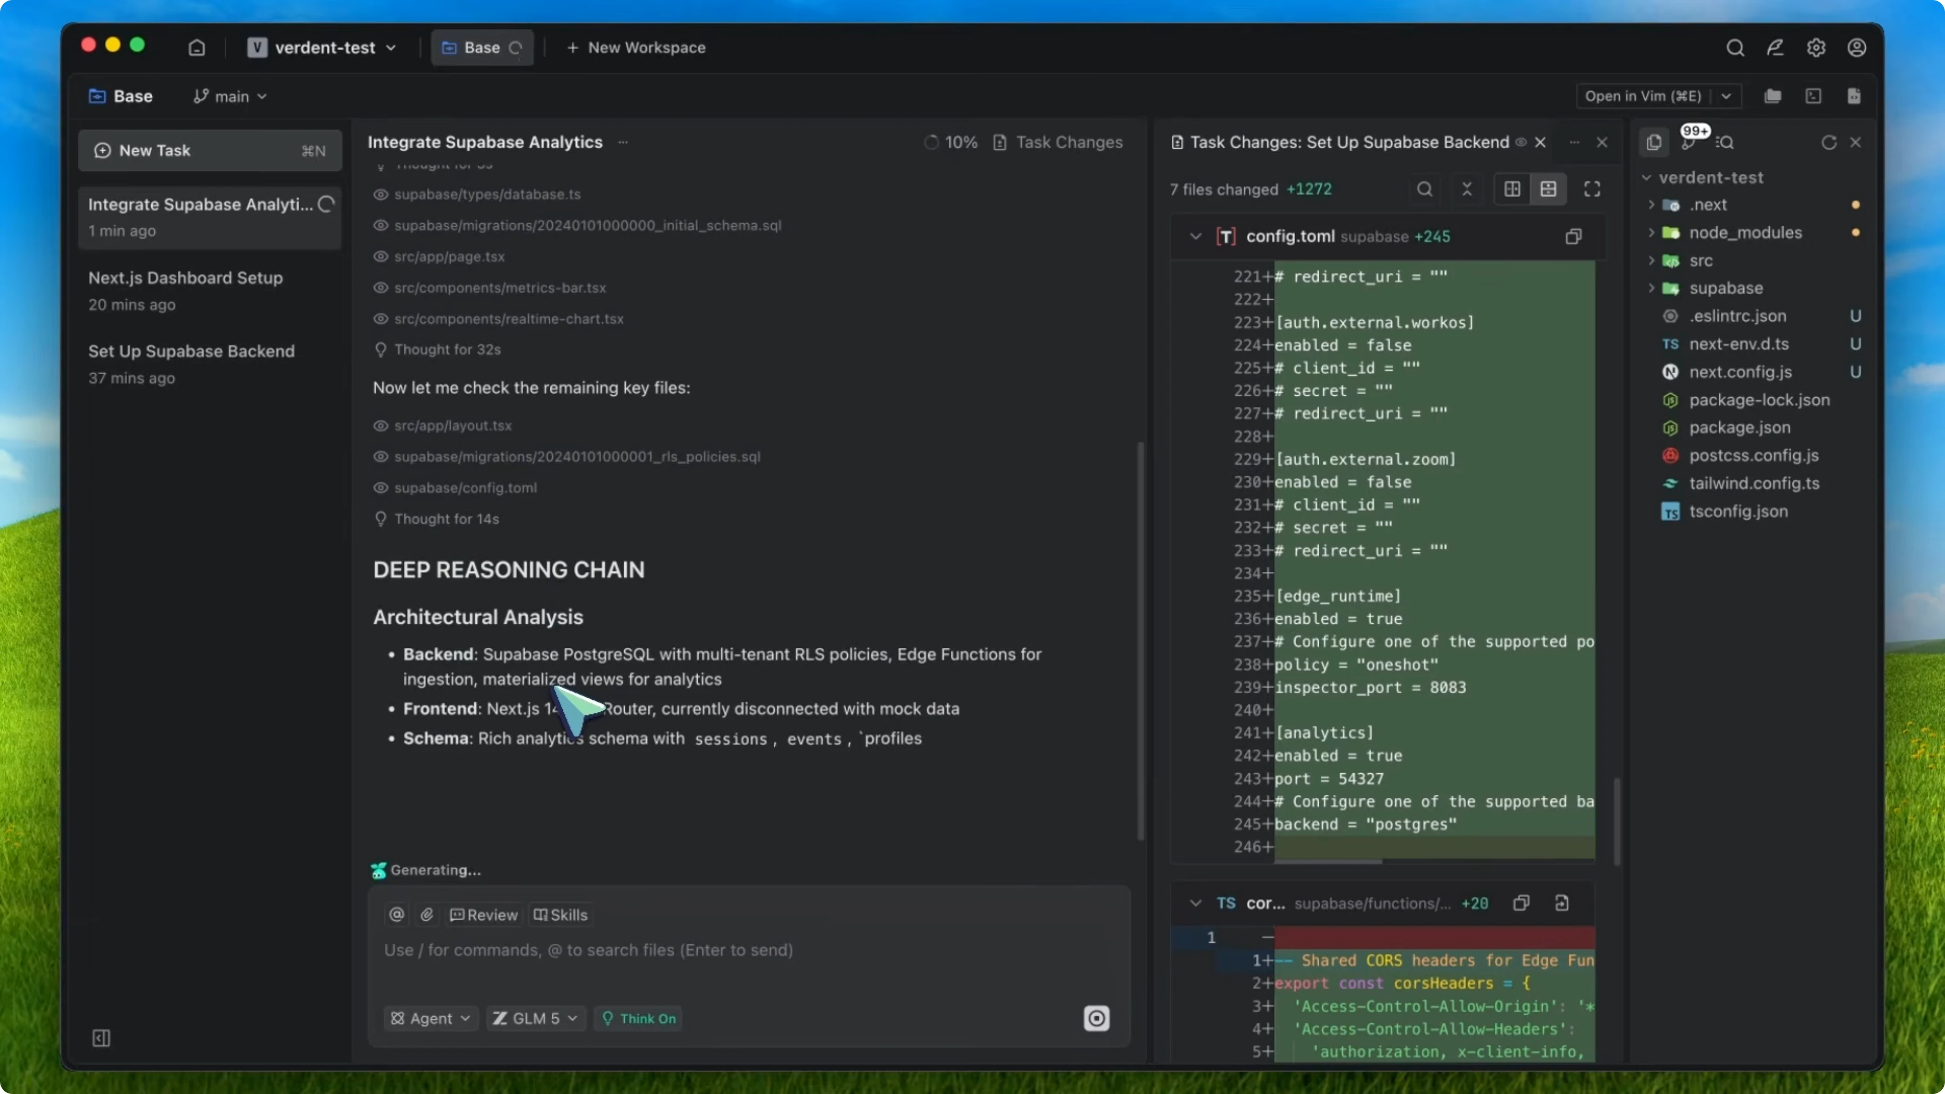Click the copy icon next to config.toml diff
The image size is (1945, 1094).
(x=1573, y=236)
